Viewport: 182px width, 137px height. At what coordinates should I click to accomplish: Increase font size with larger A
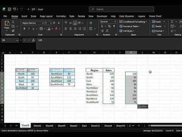click(x=54, y=23)
